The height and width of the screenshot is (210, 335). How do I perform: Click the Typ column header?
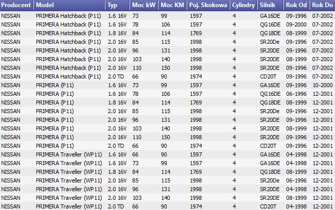(117, 5)
